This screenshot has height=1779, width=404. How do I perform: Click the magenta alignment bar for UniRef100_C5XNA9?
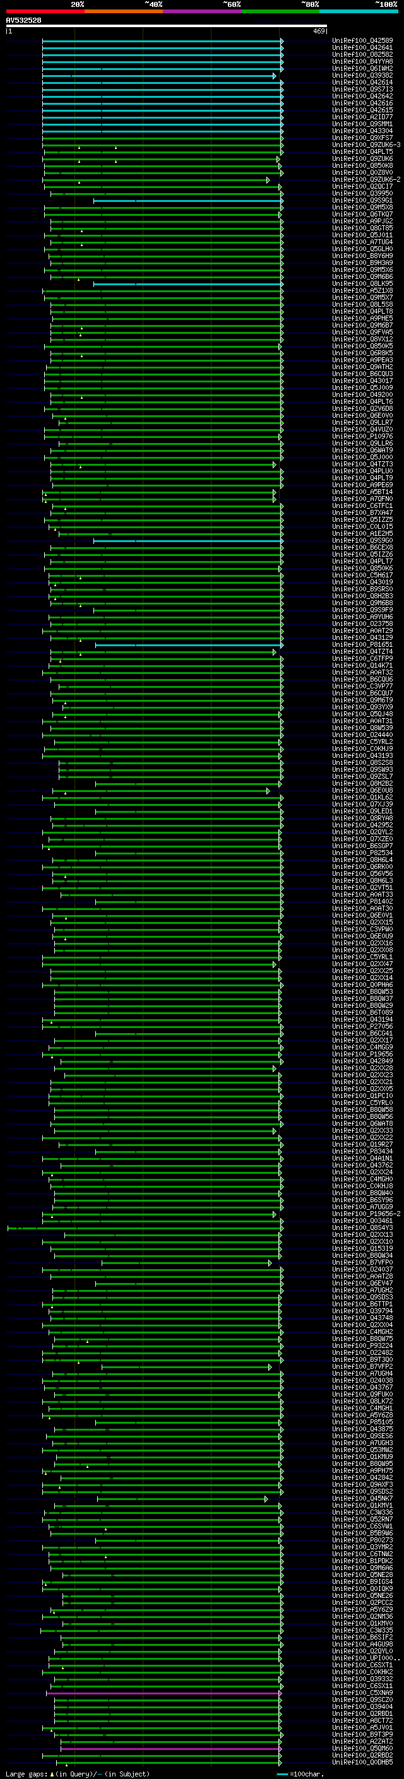click(x=163, y=1693)
